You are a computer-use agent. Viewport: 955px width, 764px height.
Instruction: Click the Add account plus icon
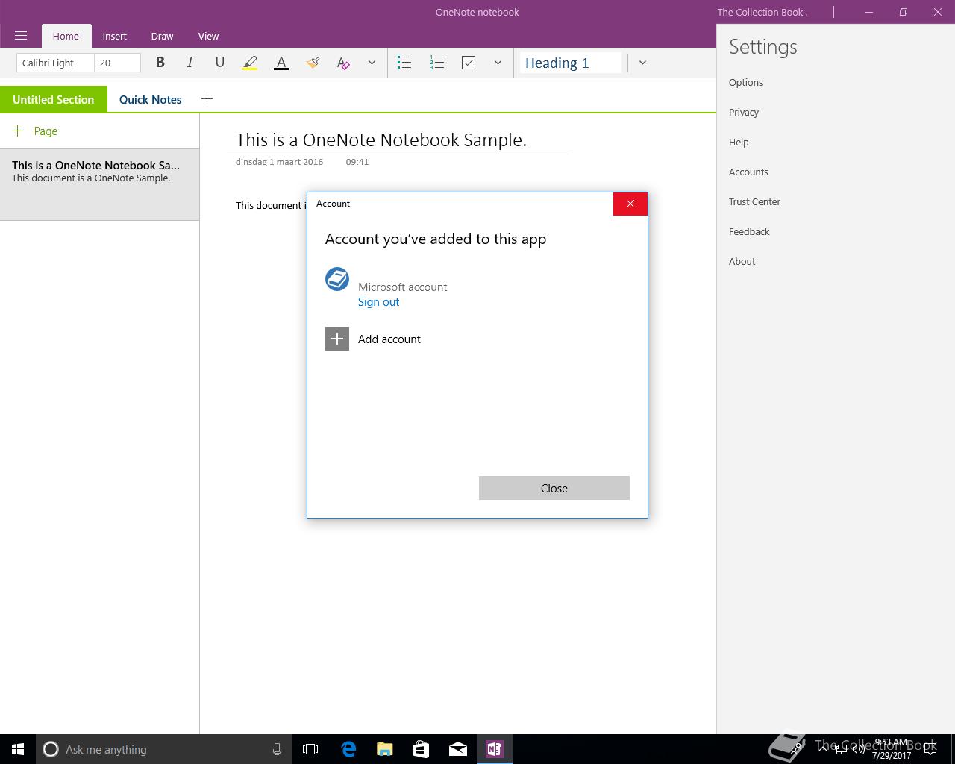pyautogui.click(x=337, y=339)
